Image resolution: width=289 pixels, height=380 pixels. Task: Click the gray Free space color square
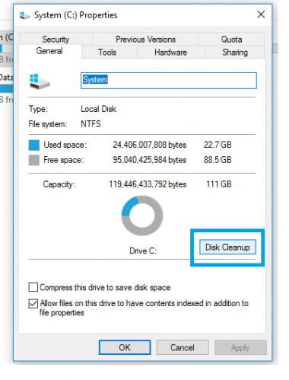pyautogui.click(x=34, y=160)
